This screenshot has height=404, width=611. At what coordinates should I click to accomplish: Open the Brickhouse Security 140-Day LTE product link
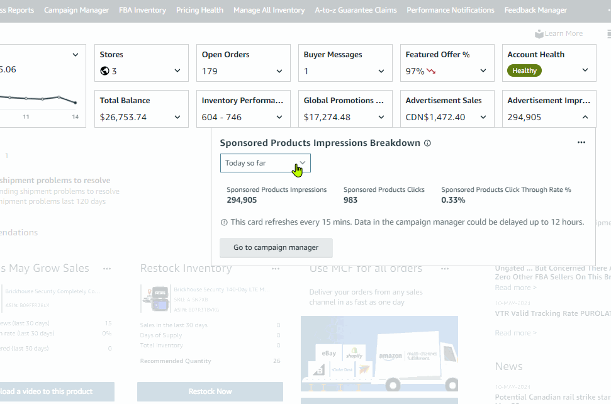pyautogui.click(x=221, y=289)
